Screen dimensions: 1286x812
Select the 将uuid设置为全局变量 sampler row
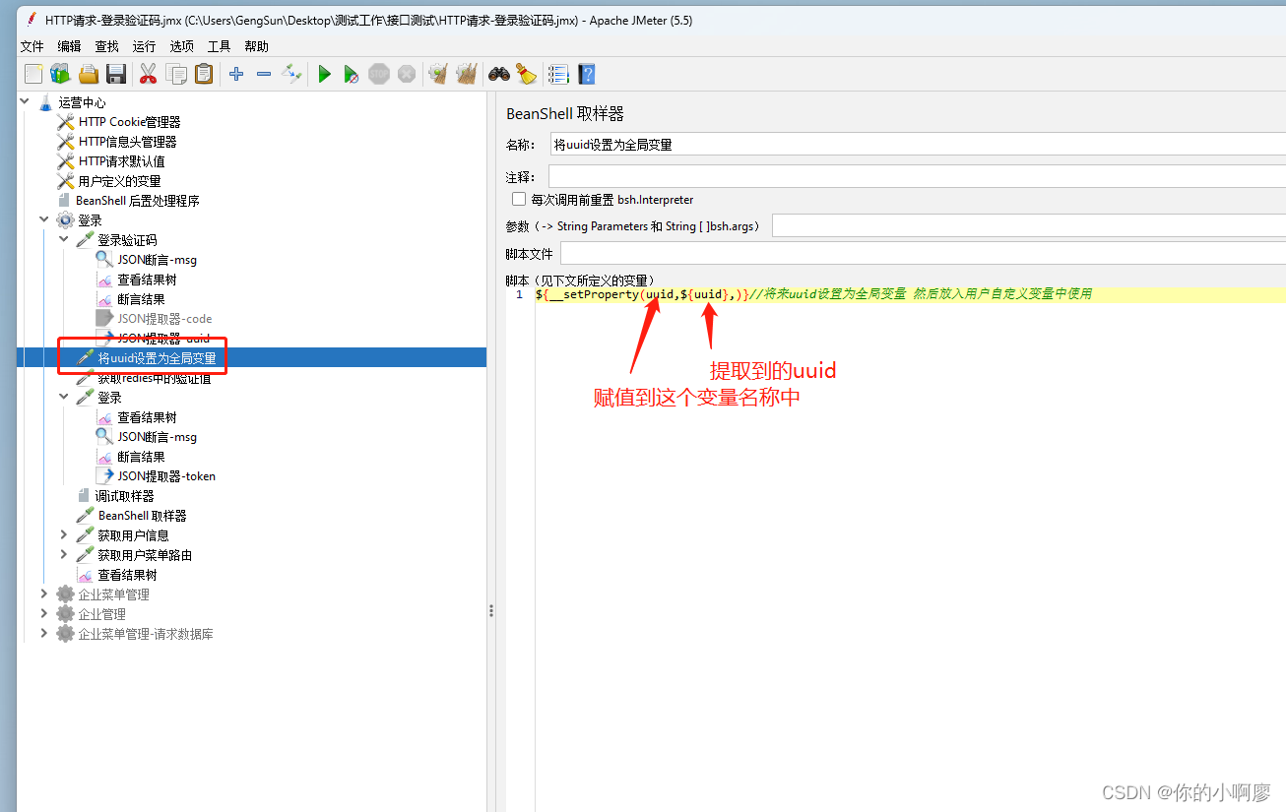[251, 358]
